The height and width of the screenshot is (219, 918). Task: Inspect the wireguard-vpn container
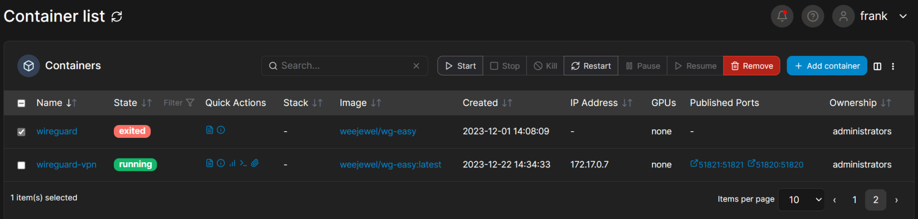(221, 163)
